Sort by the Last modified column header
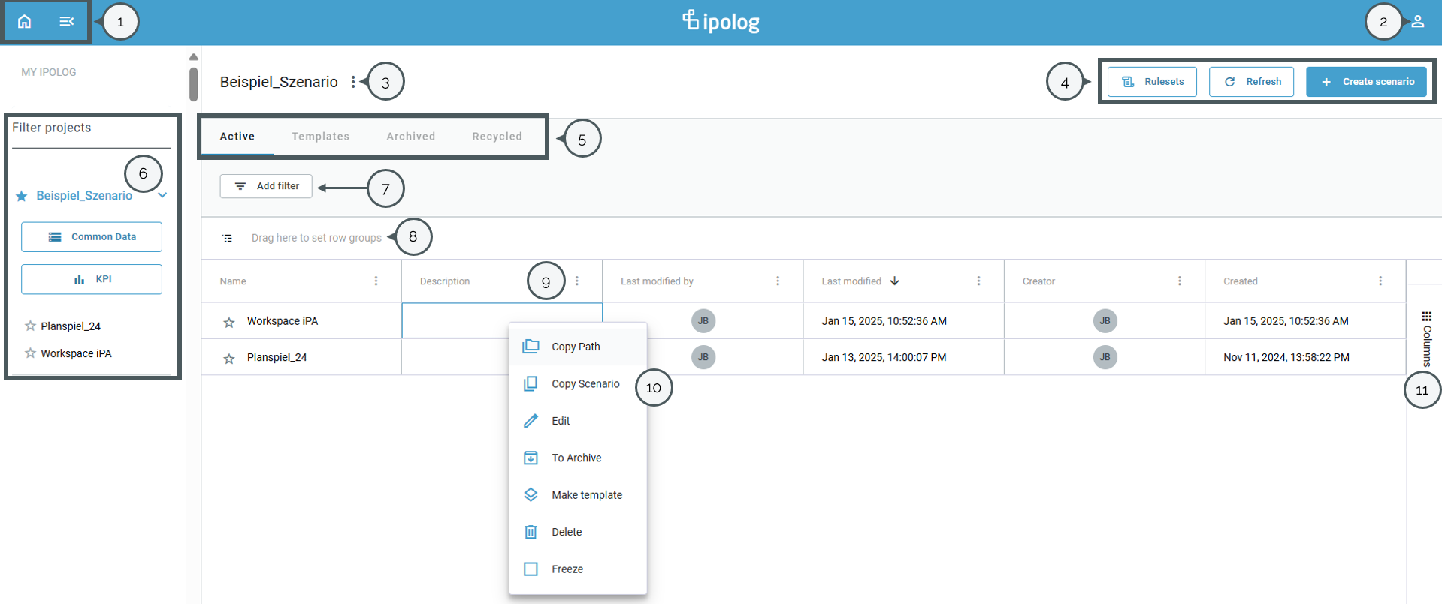 tap(851, 281)
